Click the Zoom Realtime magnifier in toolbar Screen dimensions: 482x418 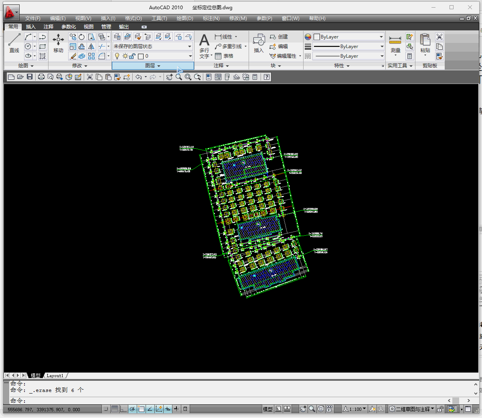(x=178, y=77)
